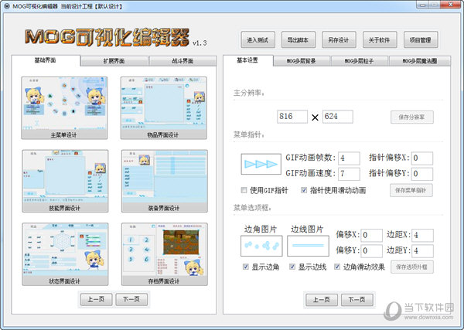Toggle the 显示边线 checkbox
This screenshot has height=330, width=464.
[292, 267]
